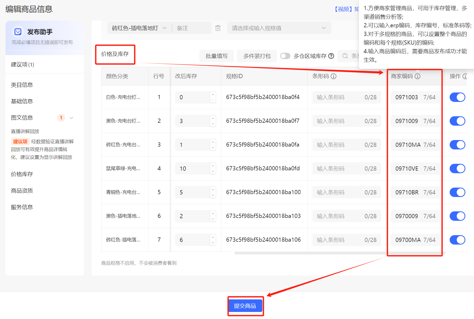Open 基础信息 section in sidebar
The height and width of the screenshot is (319, 474).
coord(22,101)
